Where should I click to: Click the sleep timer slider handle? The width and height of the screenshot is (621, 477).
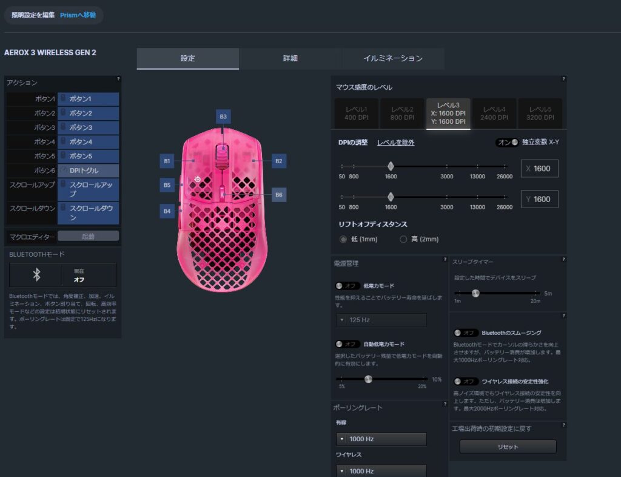click(475, 294)
